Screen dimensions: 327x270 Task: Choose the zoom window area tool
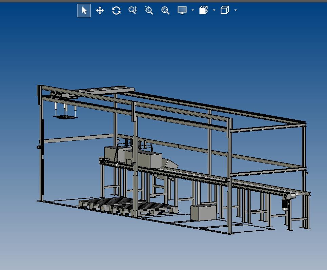(x=149, y=10)
